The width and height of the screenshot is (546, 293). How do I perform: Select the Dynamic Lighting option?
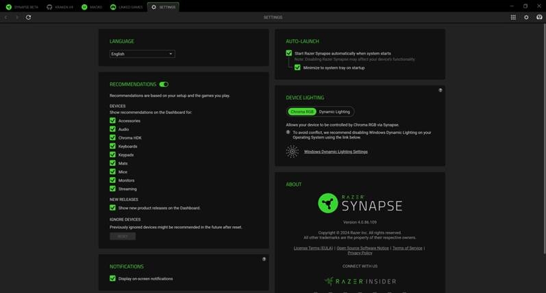(334, 112)
